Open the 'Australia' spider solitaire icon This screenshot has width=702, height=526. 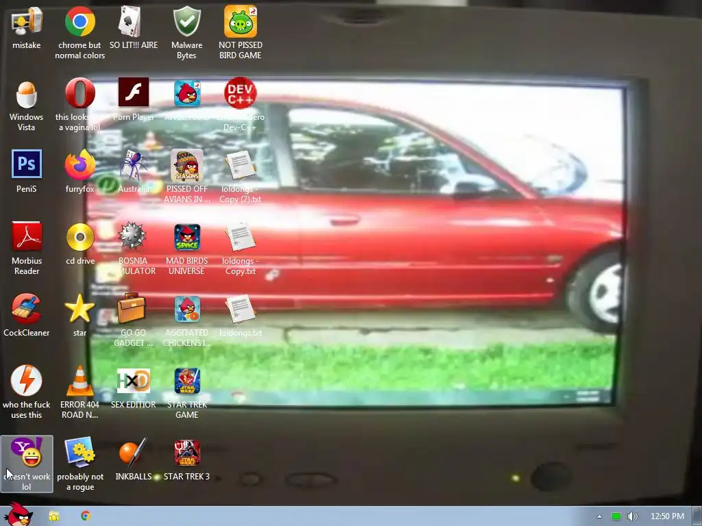(x=134, y=165)
